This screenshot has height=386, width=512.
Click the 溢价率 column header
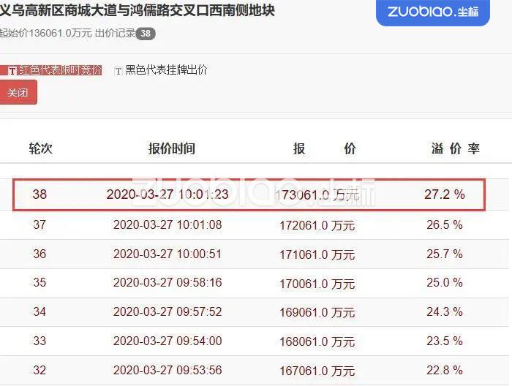coord(455,148)
